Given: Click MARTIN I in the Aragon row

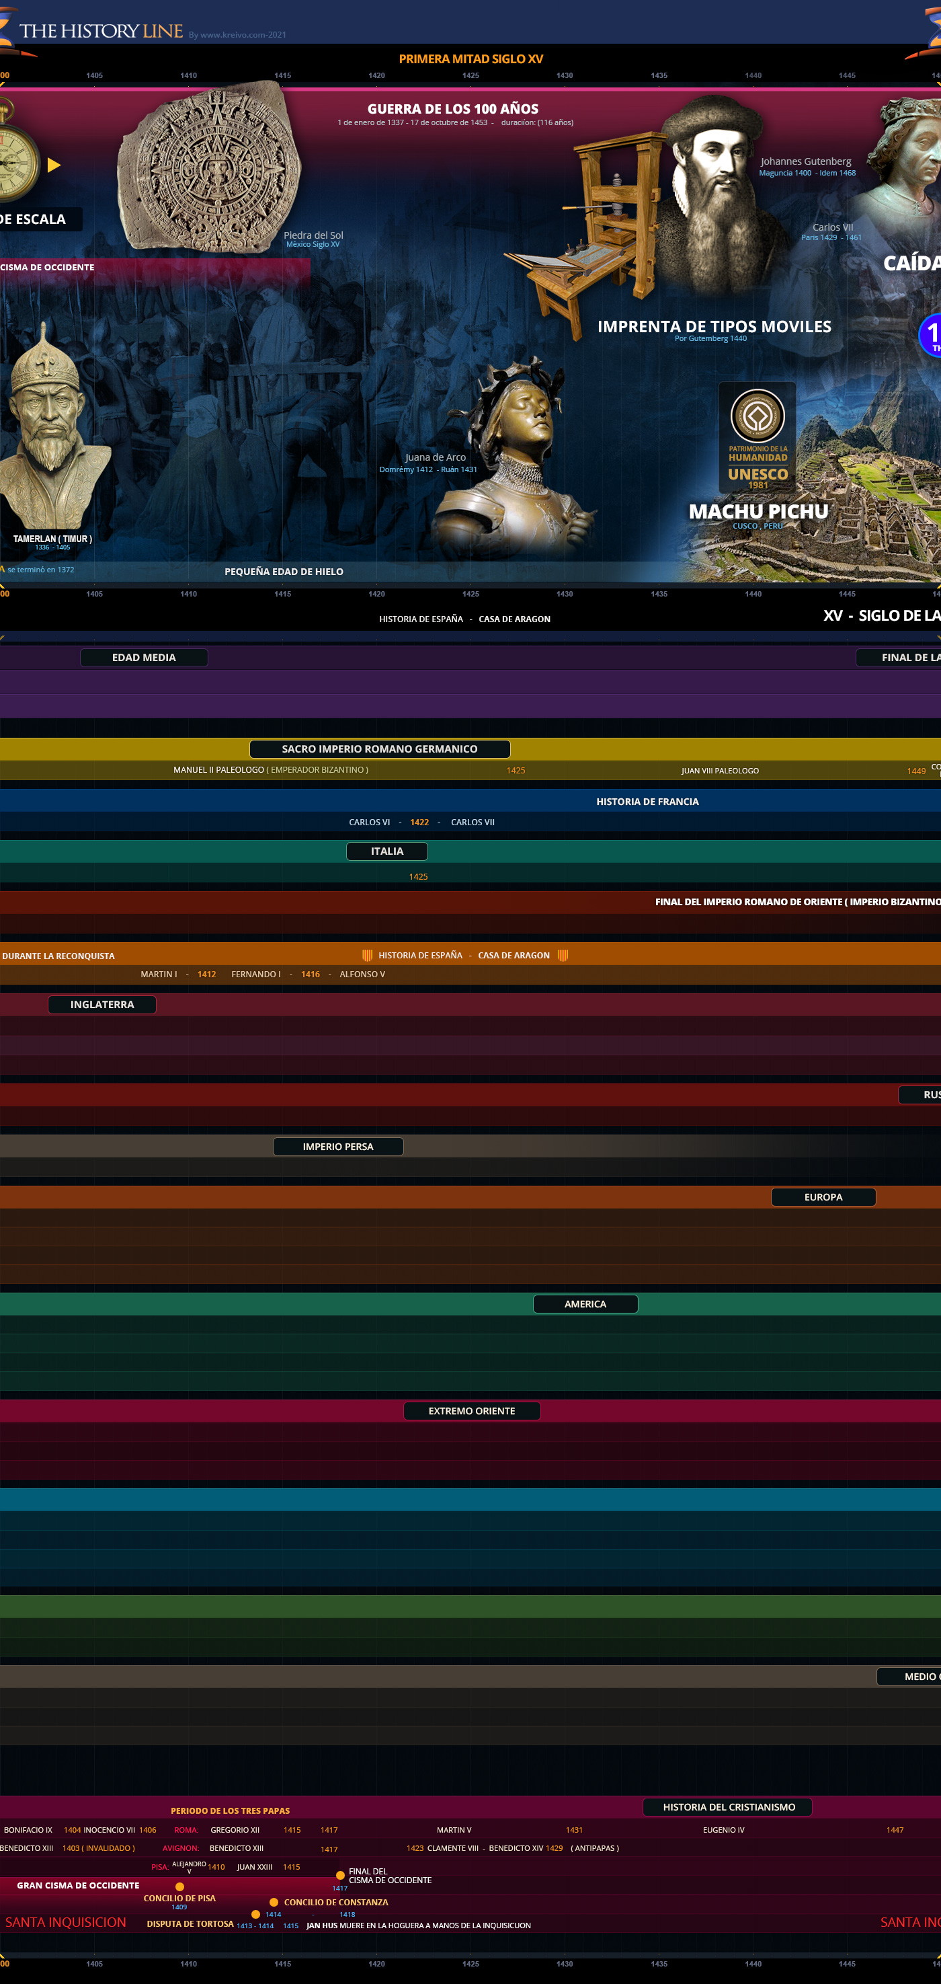Looking at the screenshot, I should [159, 975].
